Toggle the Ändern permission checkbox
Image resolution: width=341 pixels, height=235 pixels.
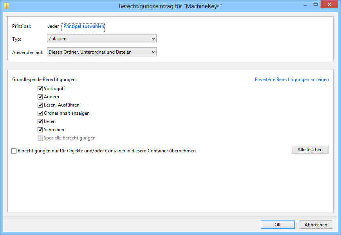coord(40,97)
